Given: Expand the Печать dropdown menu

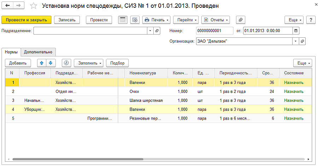Looking at the screenshot, I should click(157, 20).
